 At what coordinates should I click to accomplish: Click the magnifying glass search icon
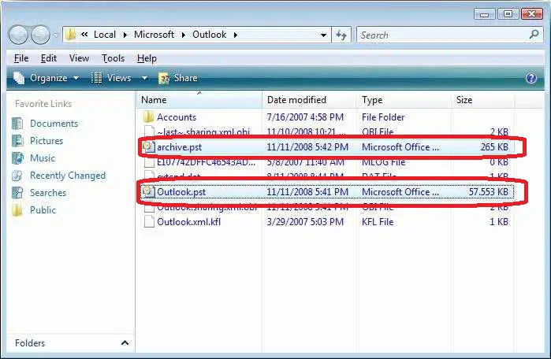[534, 35]
